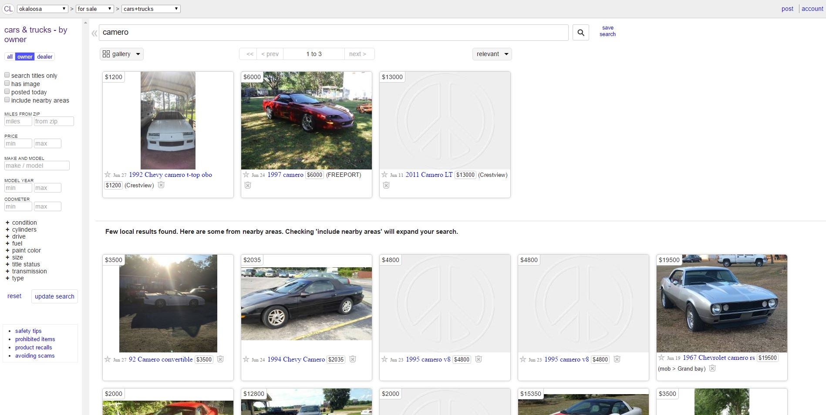Expand the paint color filter
The width and height of the screenshot is (826, 415).
23,250
